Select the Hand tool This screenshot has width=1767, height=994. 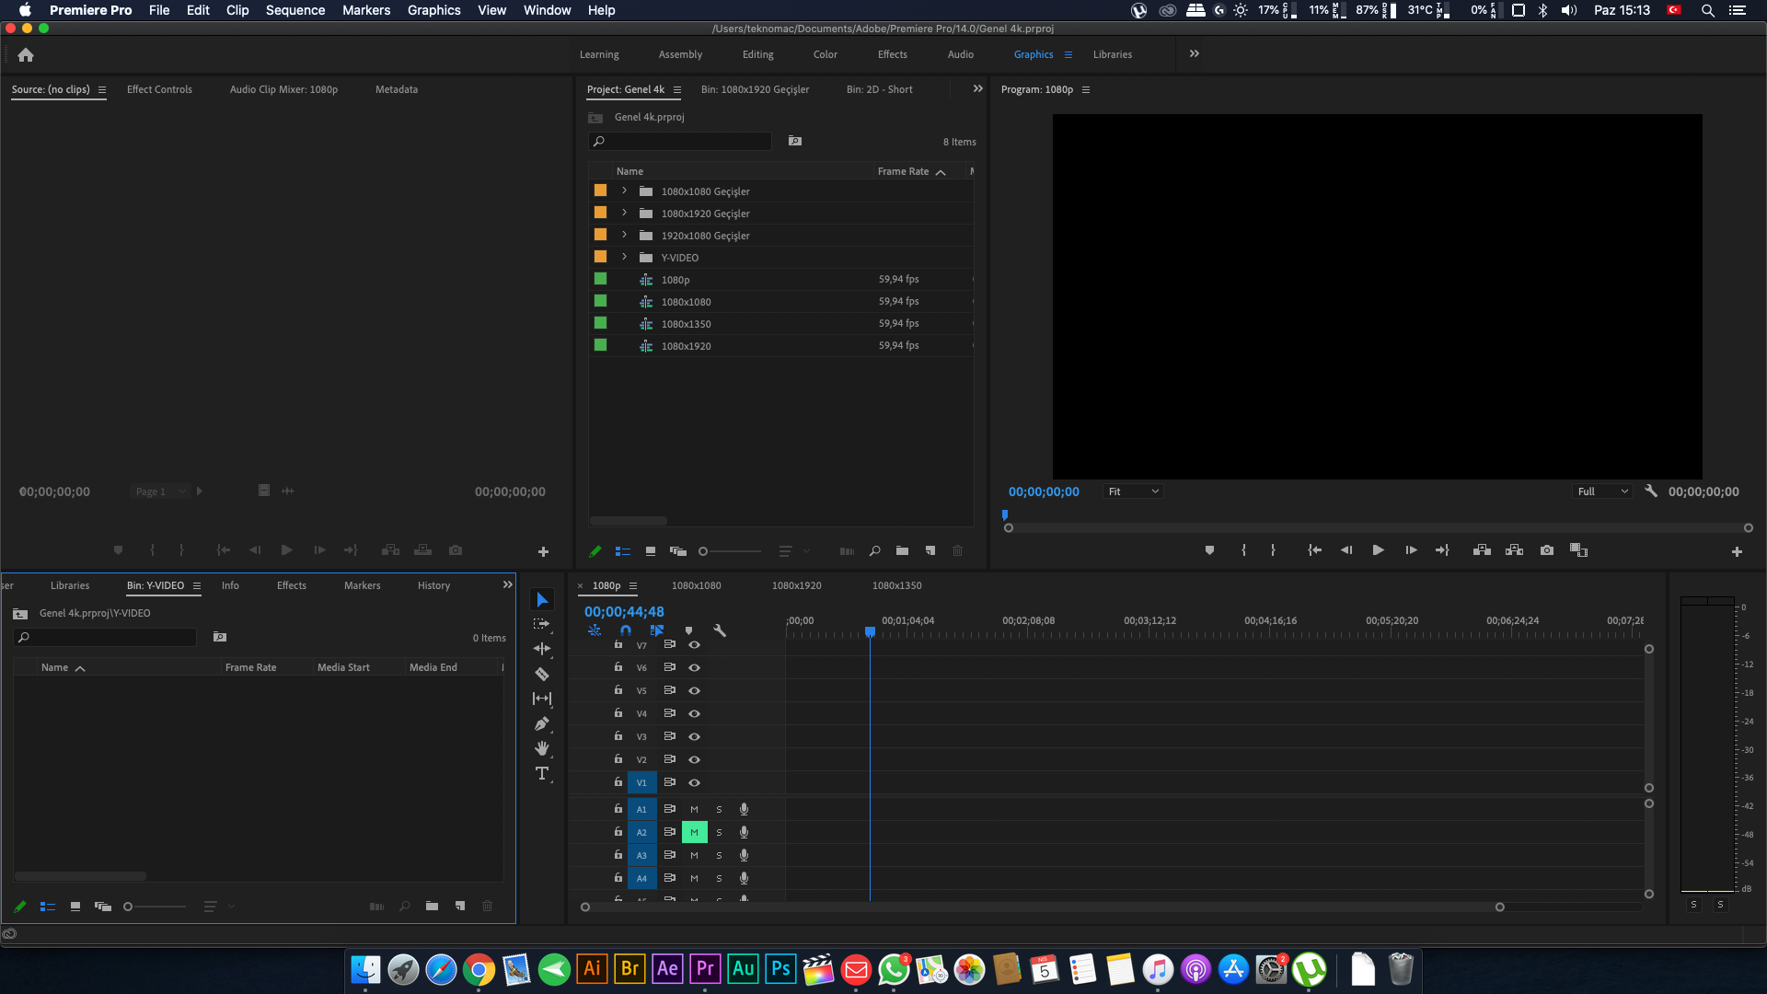click(x=542, y=748)
